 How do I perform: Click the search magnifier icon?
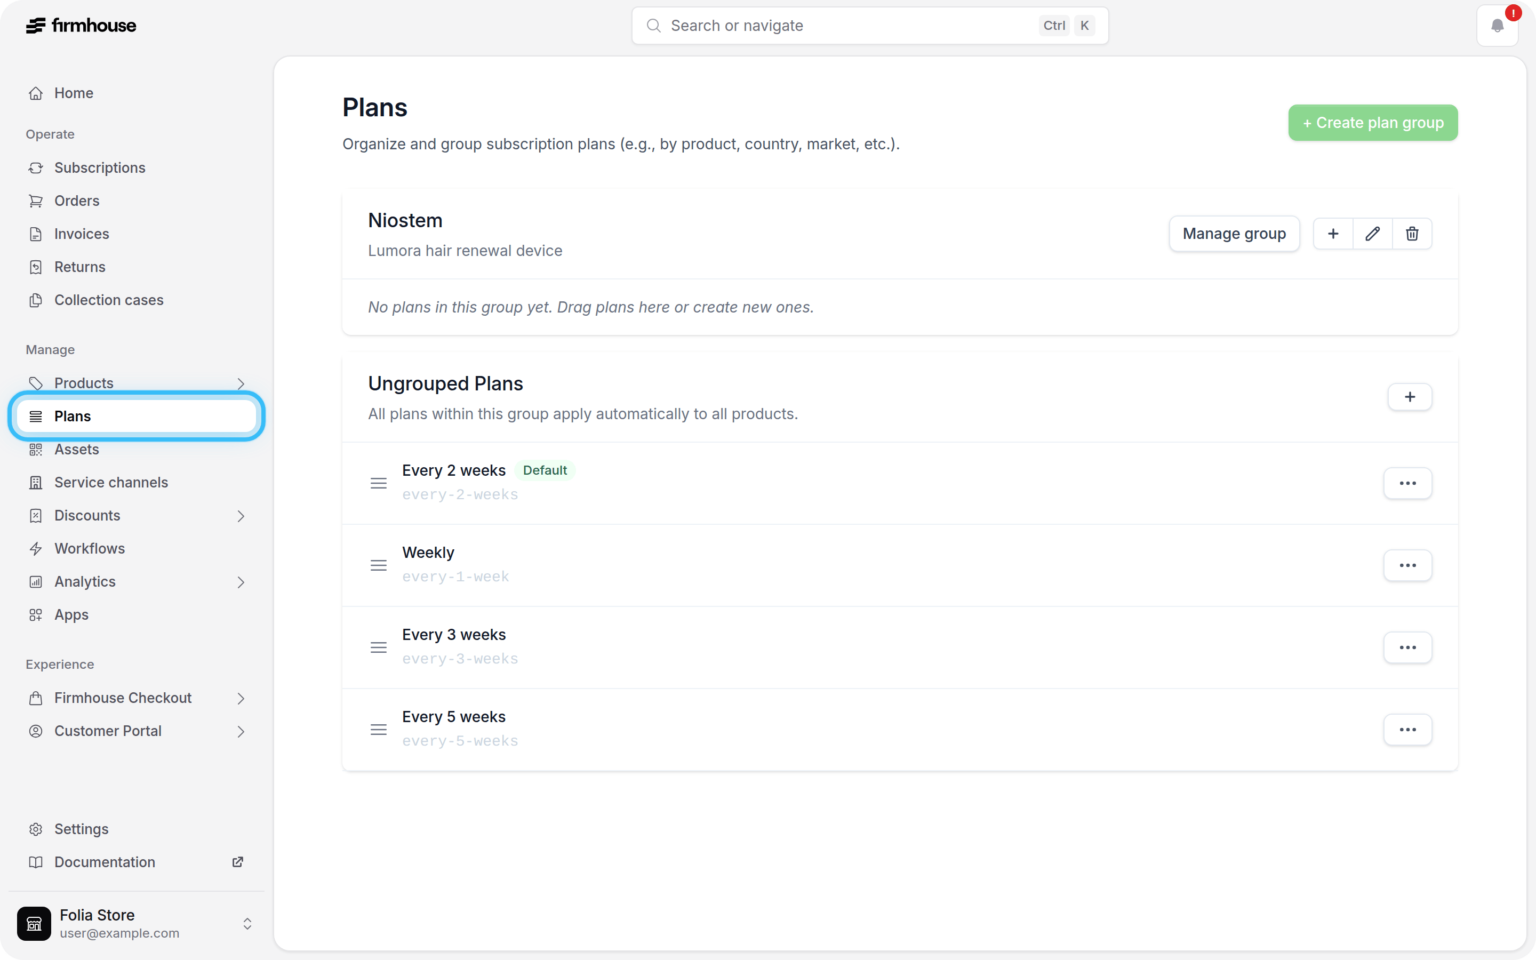653,26
